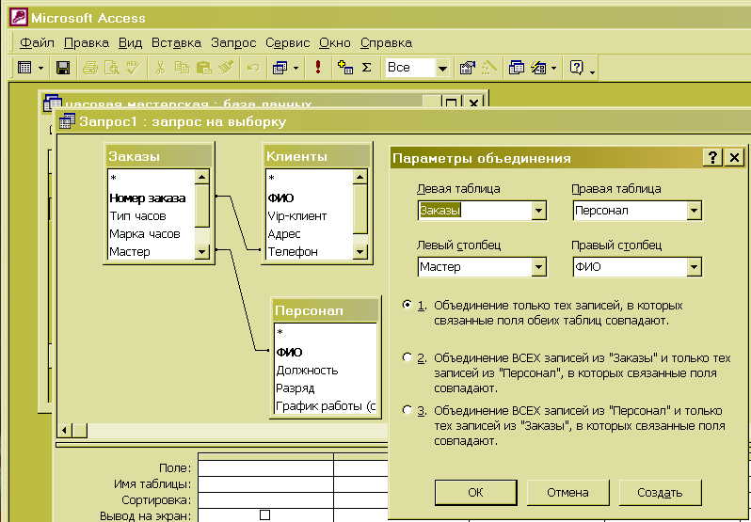Select join option 2, all records from Заказы
The image size is (751, 522).
(x=407, y=357)
